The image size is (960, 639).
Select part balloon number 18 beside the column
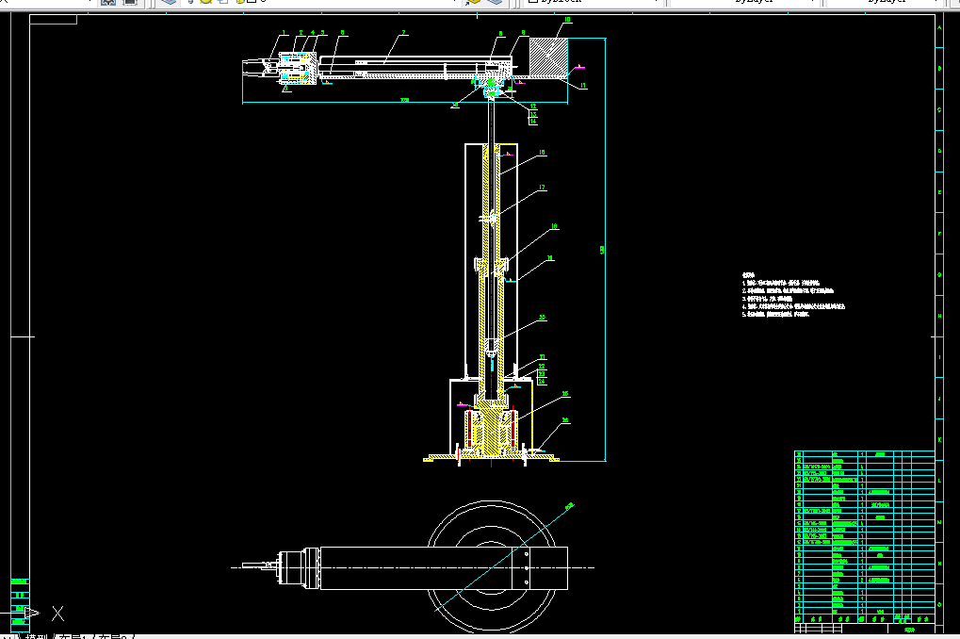(x=554, y=227)
